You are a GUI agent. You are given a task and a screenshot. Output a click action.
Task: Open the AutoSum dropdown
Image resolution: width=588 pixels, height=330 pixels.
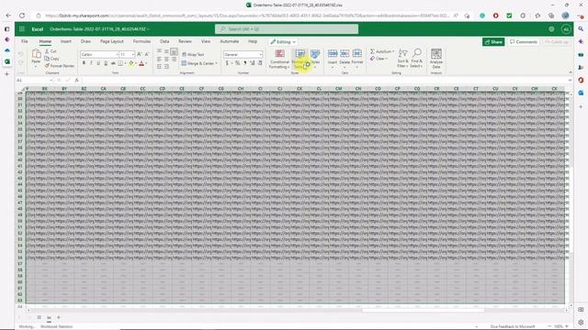click(x=393, y=51)
